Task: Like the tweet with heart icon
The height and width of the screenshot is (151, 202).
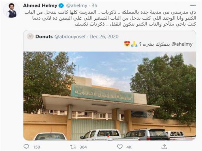Action: [x=120, y=147]
